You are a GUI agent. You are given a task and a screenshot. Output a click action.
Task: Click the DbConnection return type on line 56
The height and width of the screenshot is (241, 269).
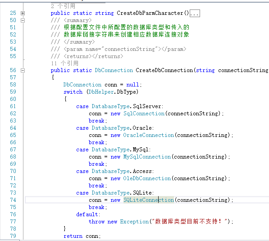[114, 70]
